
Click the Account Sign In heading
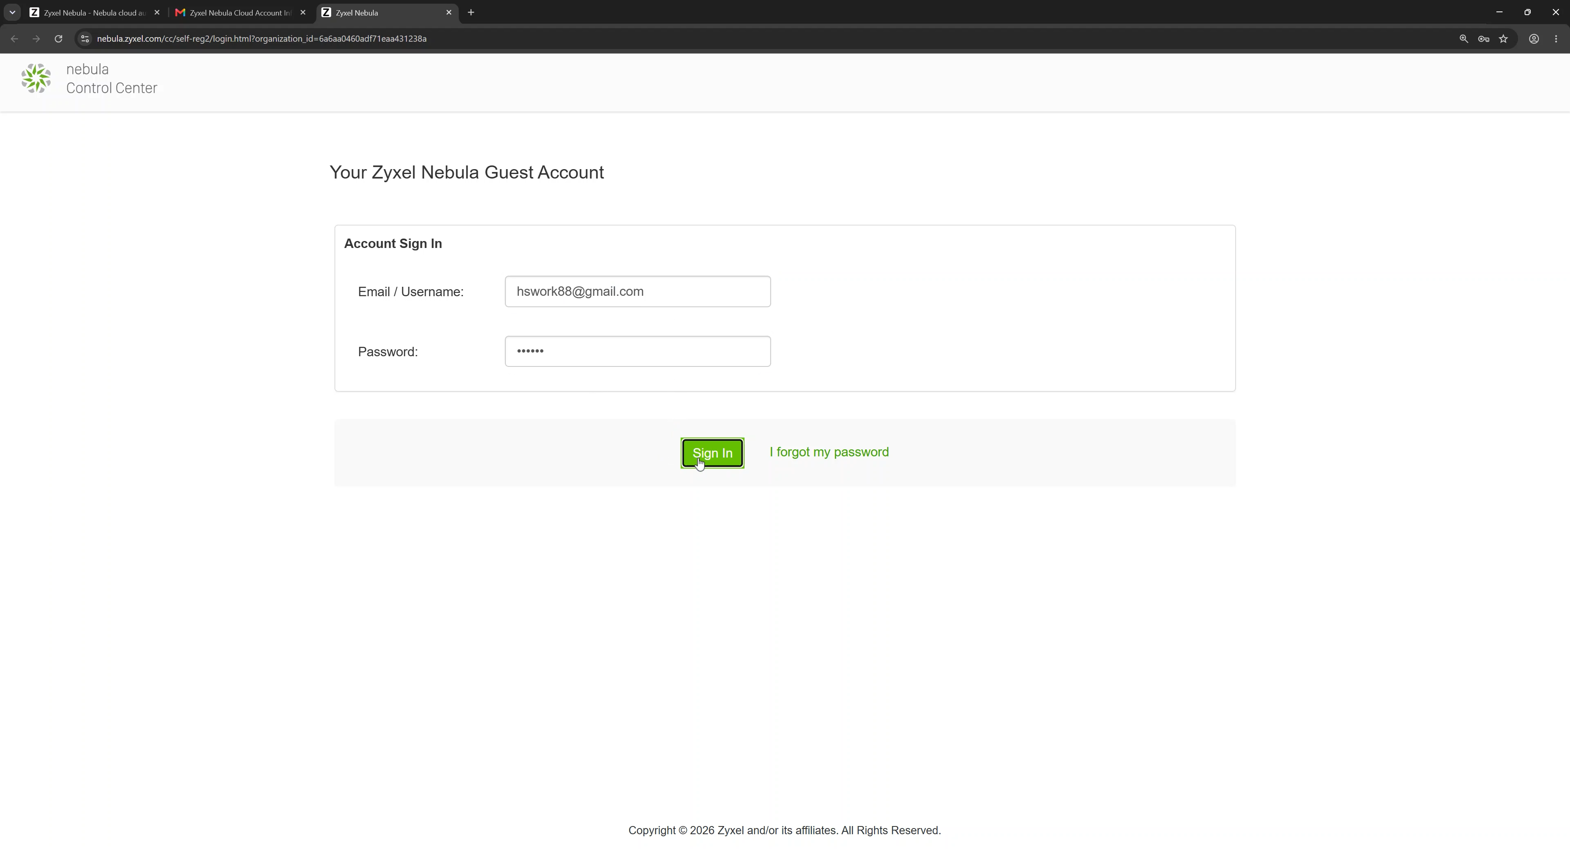(x=393, y=243)
